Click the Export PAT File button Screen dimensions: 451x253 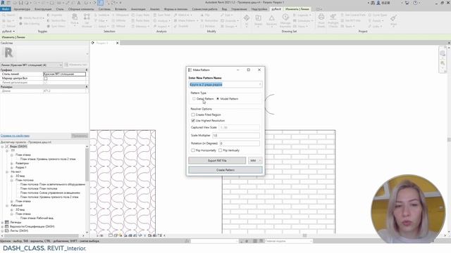pyautogui.click(x=217, y=161)
